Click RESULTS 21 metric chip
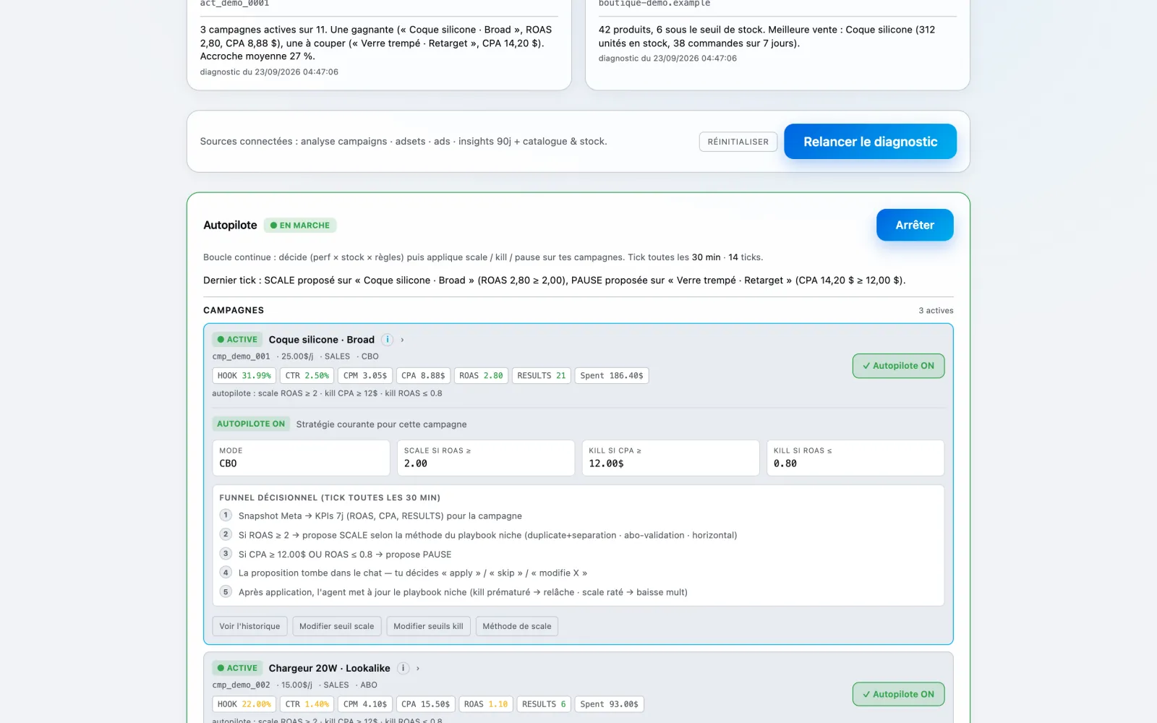 click(x=542, y=376)
